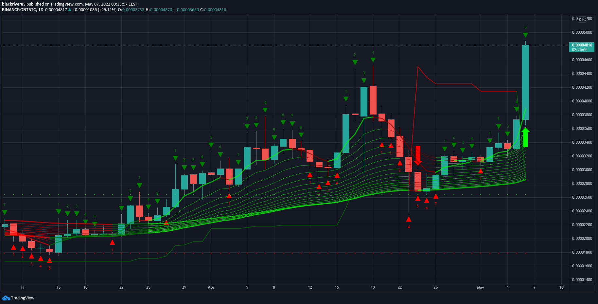The width and height of the screenshot is (598, 304).
Task: Click the 18 label on the date axis
Action: [85, 287]
